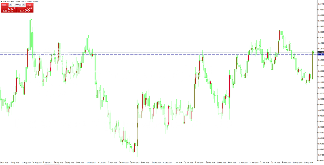Select the 1000.00 volume input field
The image size is (324, 165).
click(17, 4)
